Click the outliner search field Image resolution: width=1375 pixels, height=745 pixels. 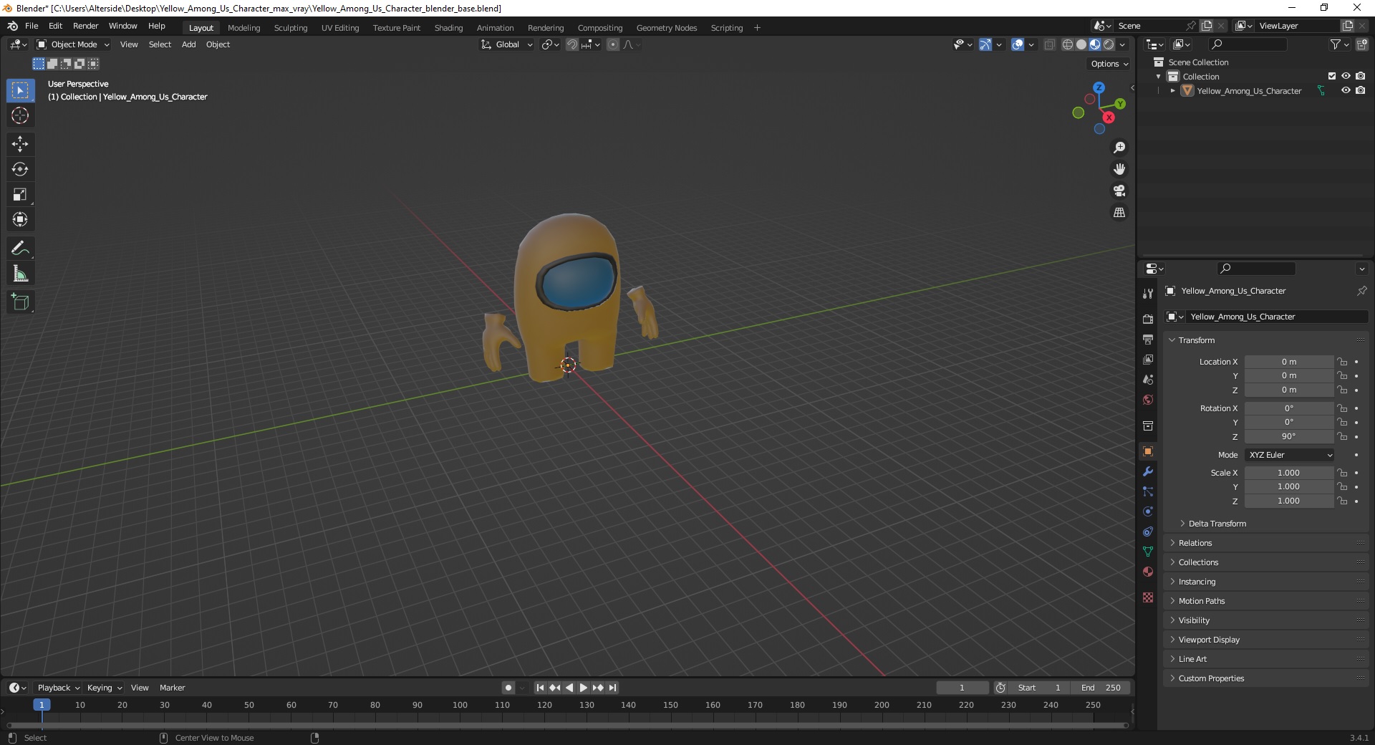tap(1247, 44)
